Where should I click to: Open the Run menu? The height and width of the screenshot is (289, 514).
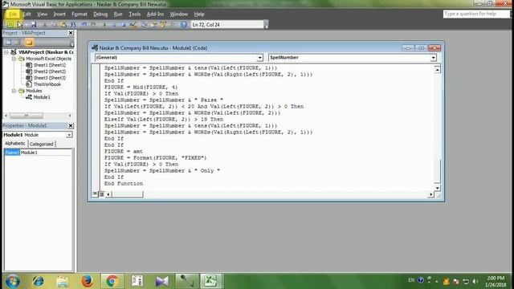pyautogui.click(x=118, y=14)
